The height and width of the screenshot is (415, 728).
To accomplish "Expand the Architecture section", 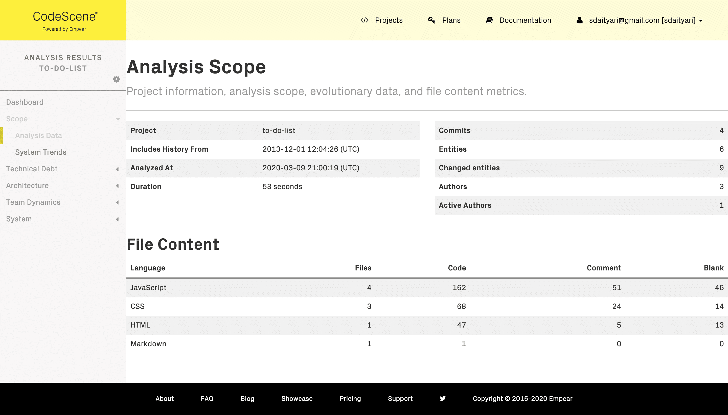I will click(27, 186).
